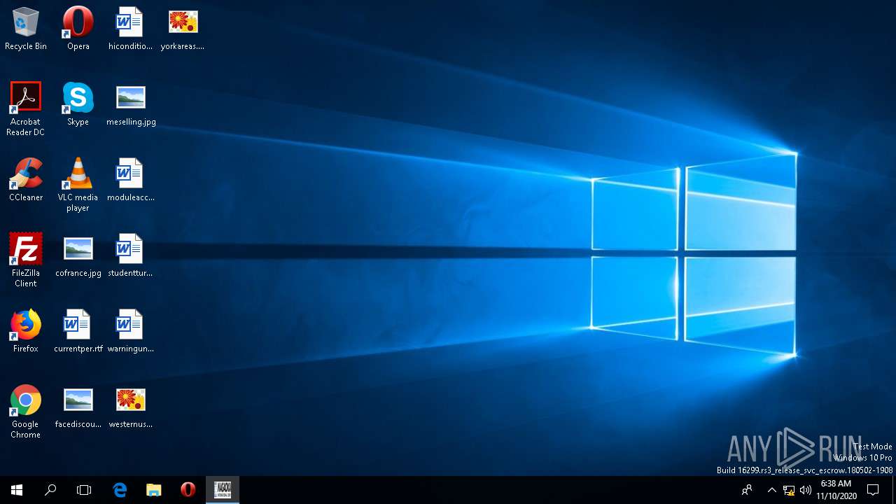Screen dimensions: 896x504
Task: Show hidden system tray icons
Action: tap(771, 490)
